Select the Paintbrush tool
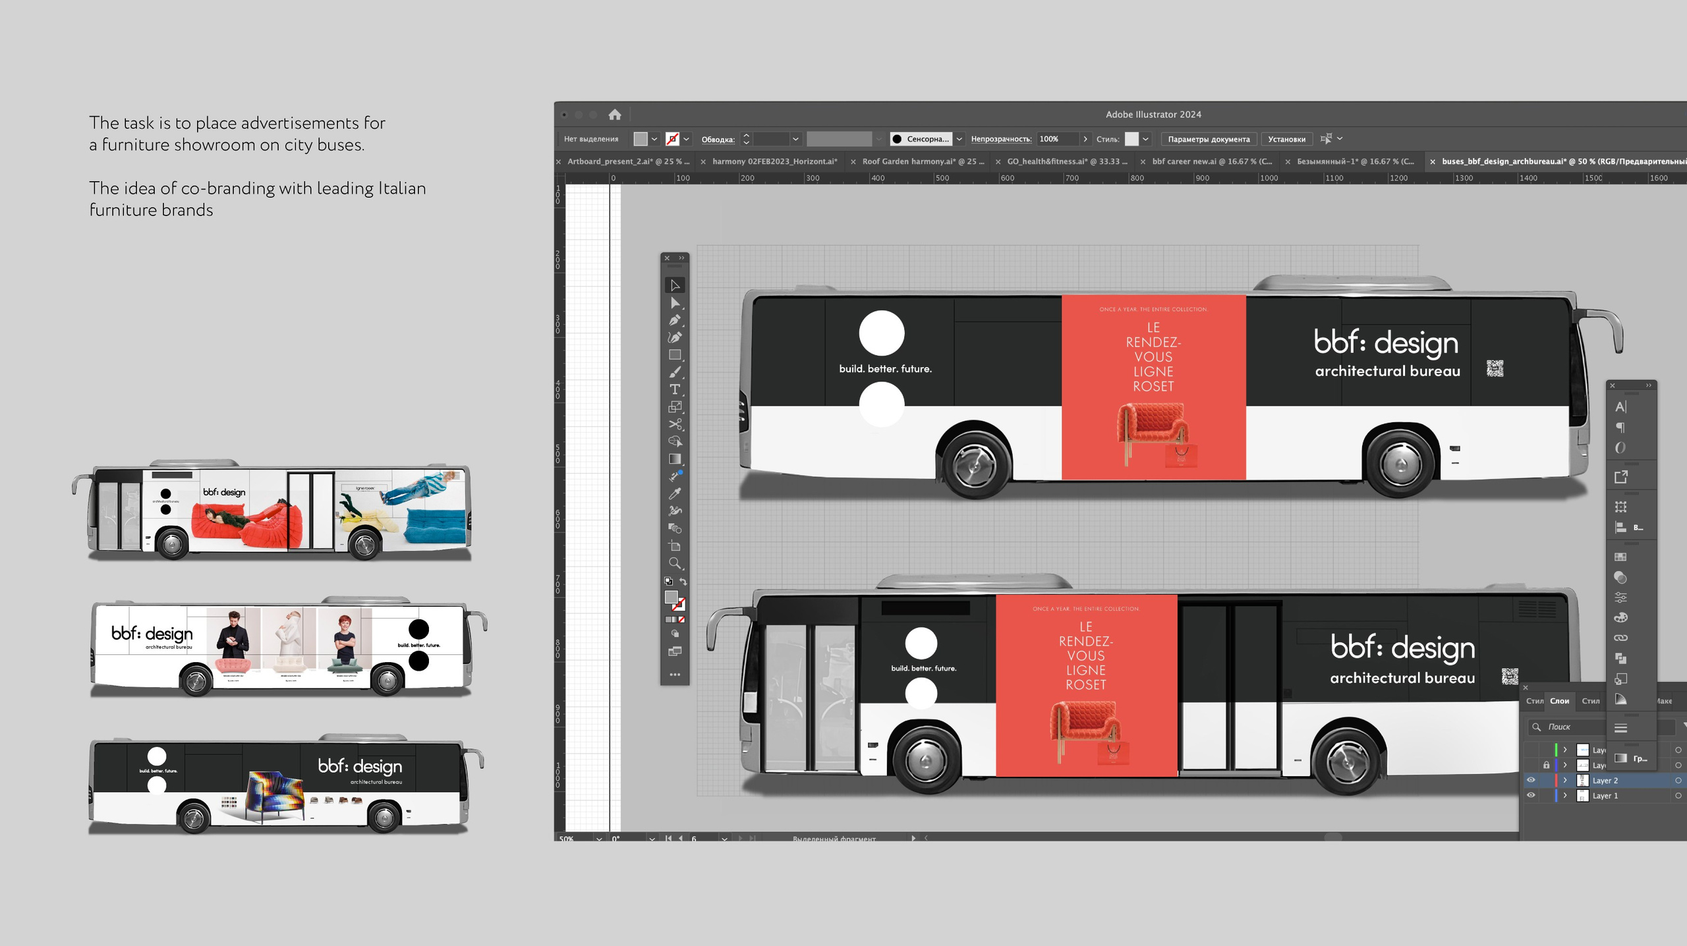This screenshot has width=1687, height=946. click(674, 372)
